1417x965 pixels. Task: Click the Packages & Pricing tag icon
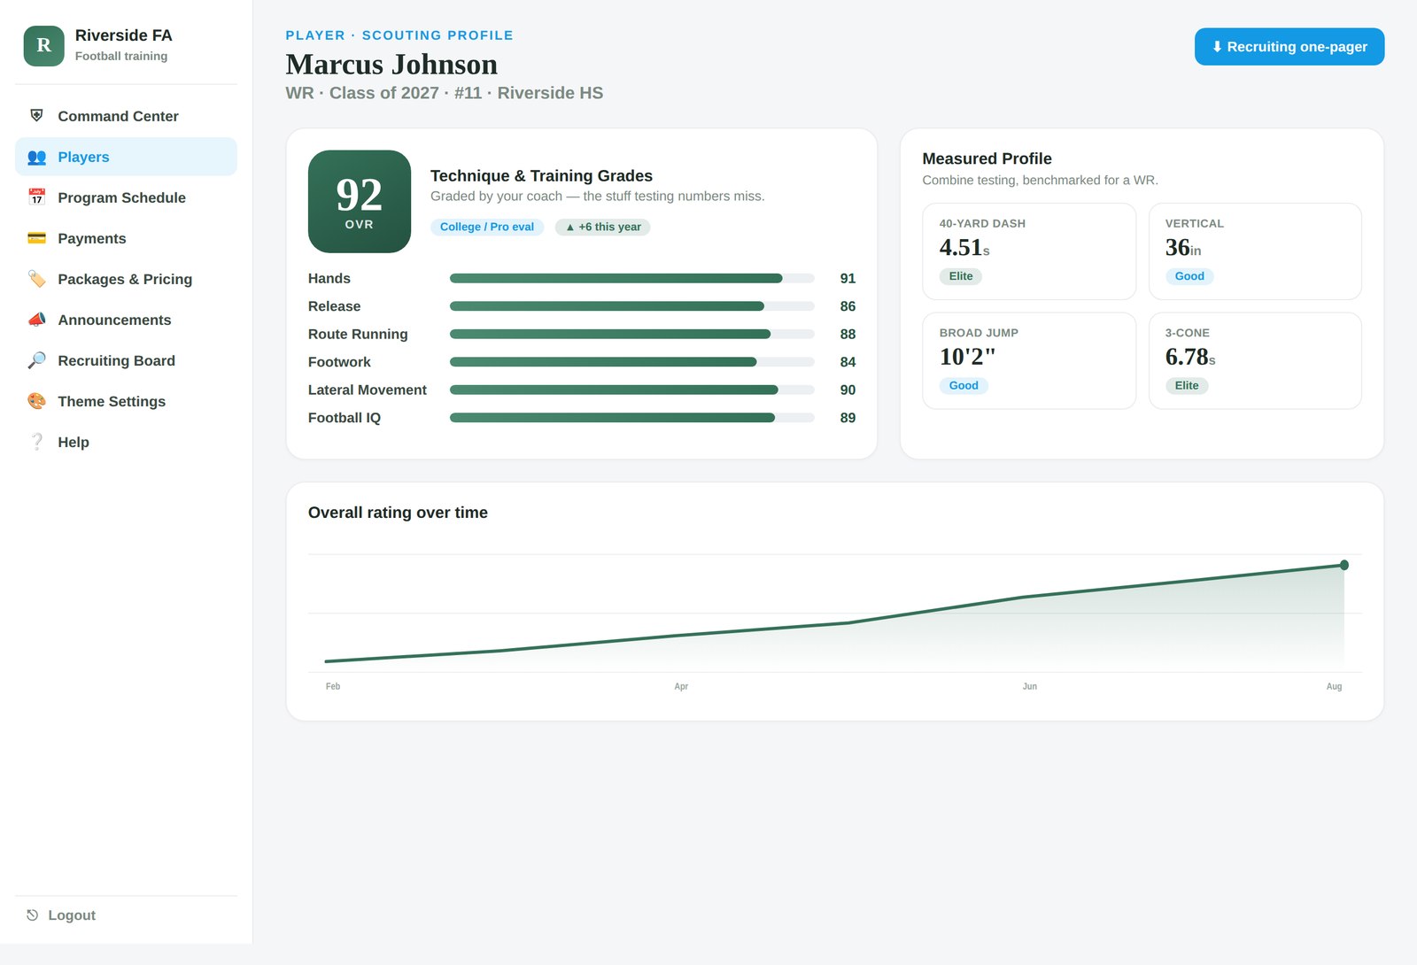tap(36, 279)
